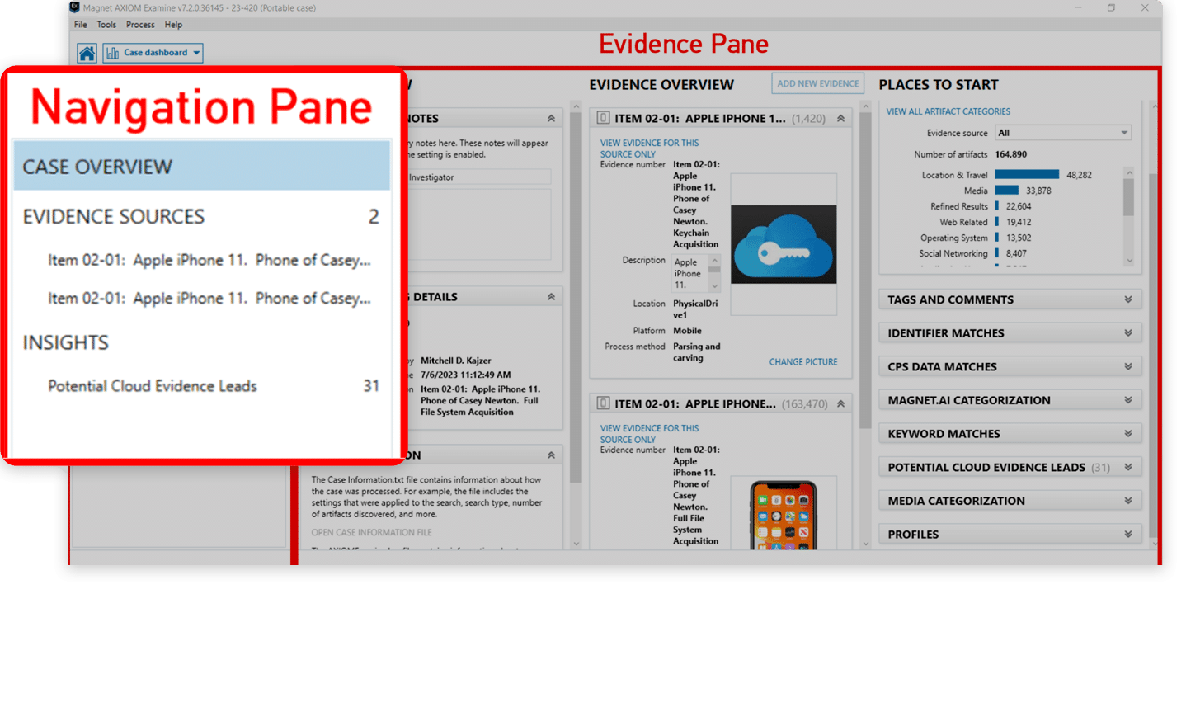Expand the Keyword Matches section
The width and height of the screenshot is (1186, 726).
click(1010, 434)
